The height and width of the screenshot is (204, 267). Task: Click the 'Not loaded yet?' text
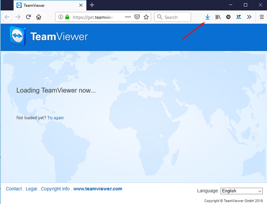(31, 118)
